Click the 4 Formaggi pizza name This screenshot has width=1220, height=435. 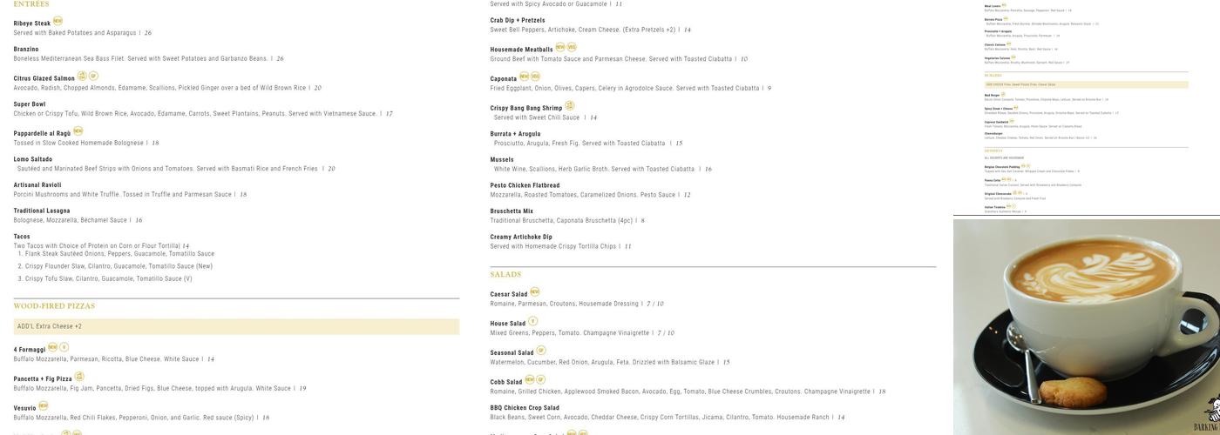pos(30,350)
